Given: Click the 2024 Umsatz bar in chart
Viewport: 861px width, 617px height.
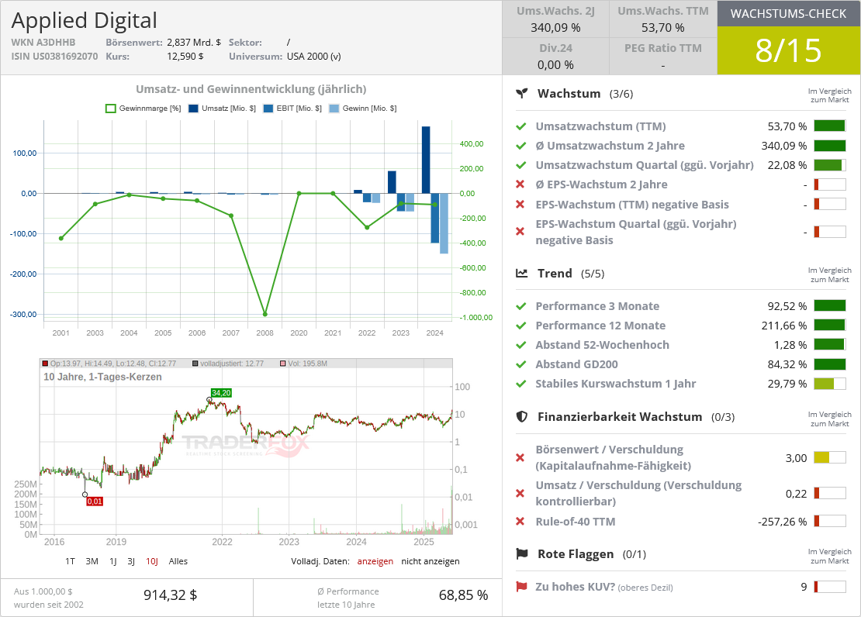Looking at the screenshot, I should click(426, 160).
